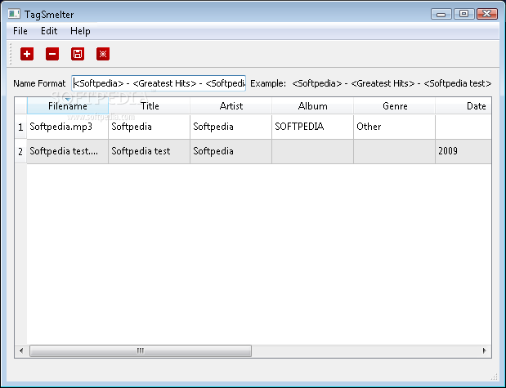This screenshot has height=388, width=506.
Task: Click the horizontal scrollbar left arrow
Action: pyautogui.click(x=21, y=350)
